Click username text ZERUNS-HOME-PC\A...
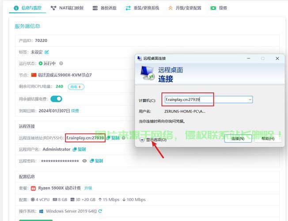The image size is (288, 221). click(185, 111)
